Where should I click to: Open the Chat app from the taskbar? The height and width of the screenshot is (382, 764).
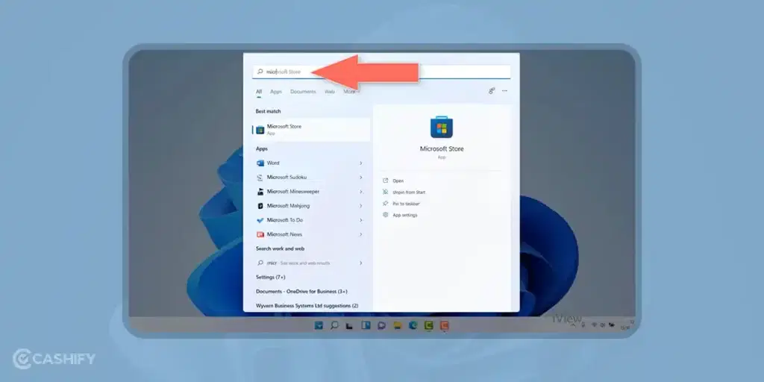(x=381, y=325)
